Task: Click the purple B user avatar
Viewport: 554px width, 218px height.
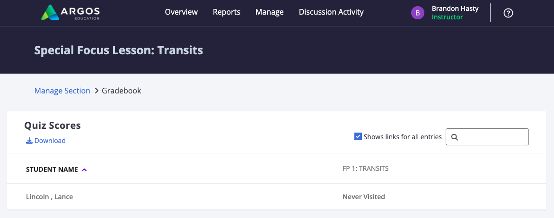Action: click(x=418, y=13)
